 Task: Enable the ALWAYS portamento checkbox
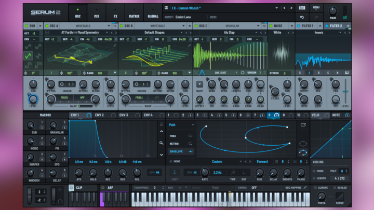click(315, 188)
